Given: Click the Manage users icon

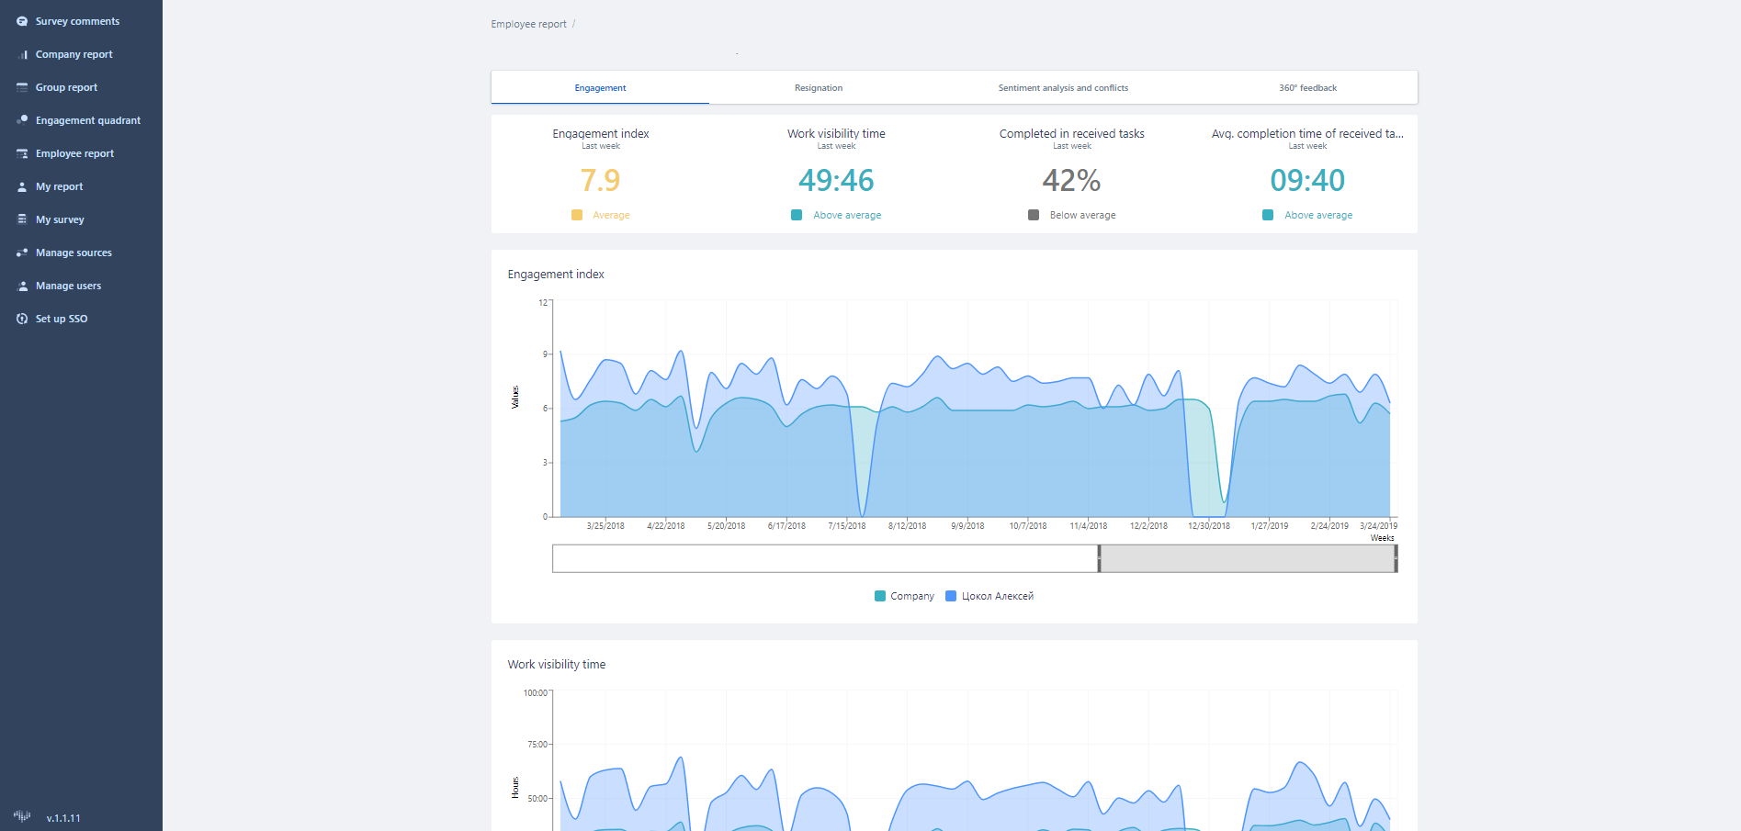Looking at the screenshot, I should (22, 286).
